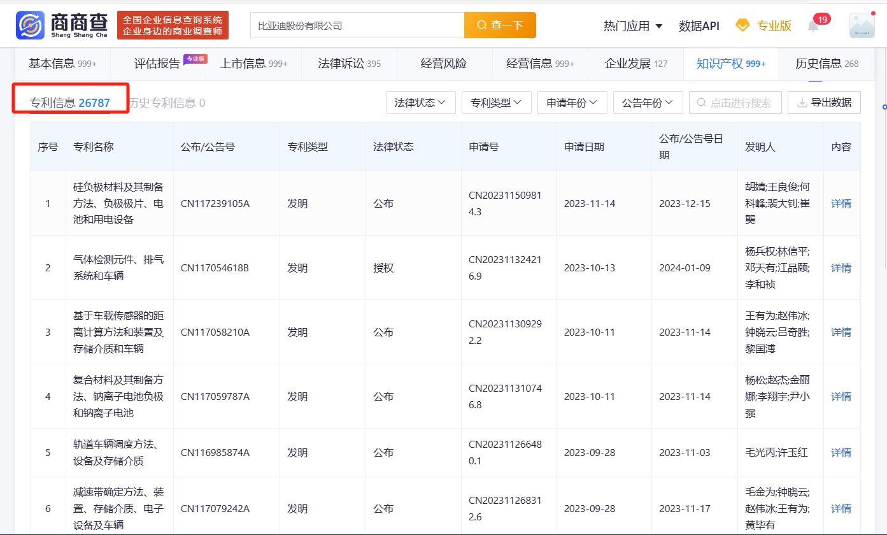The width and height of the screenshot is (887, 535).
Task: Click the 点击进行搜索 patent search field
Action: point(735,103)
